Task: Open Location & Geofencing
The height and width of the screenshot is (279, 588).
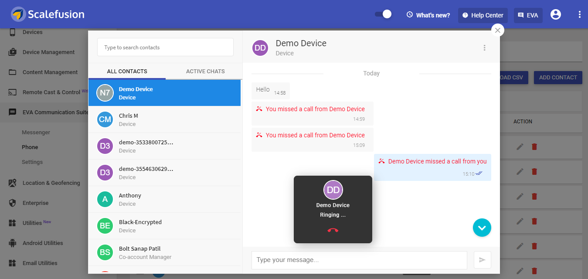Action: click(51, 183)
